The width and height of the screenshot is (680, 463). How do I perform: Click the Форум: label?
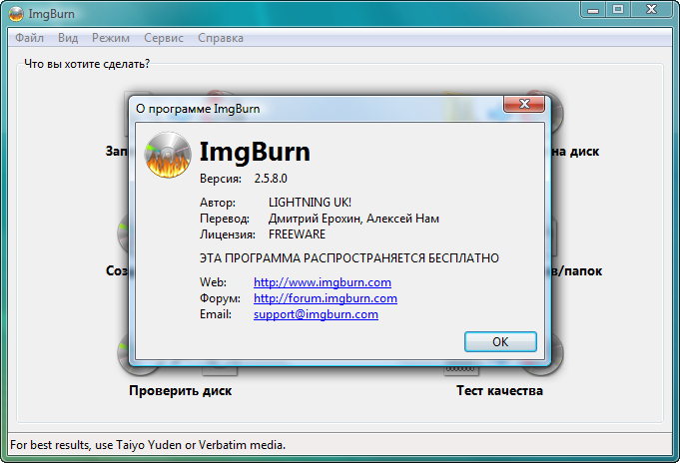220,298
